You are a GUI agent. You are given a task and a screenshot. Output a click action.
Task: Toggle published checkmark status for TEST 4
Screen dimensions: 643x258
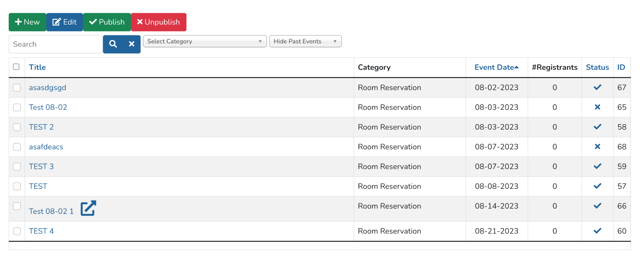point(597,231)
